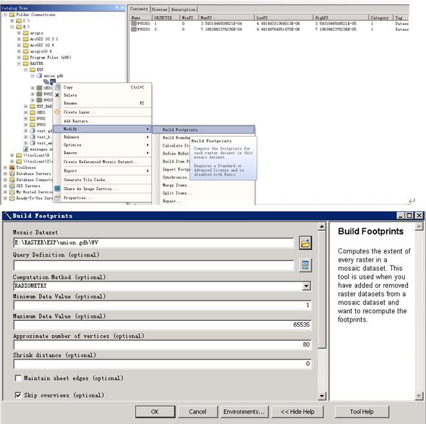Click the Tool Help button
Screen dimensions: 426x424
362,412
